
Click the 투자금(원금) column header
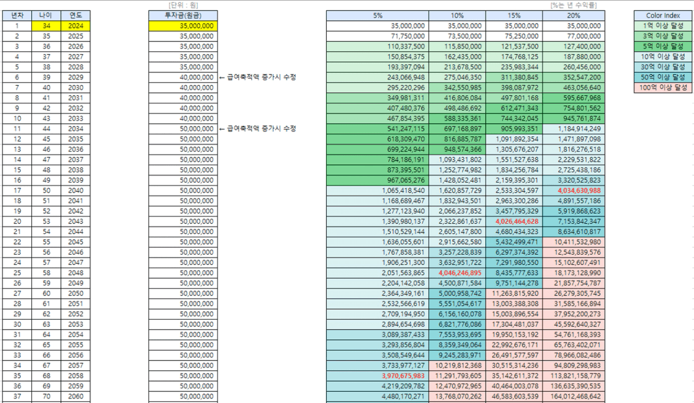pos(183,15)
